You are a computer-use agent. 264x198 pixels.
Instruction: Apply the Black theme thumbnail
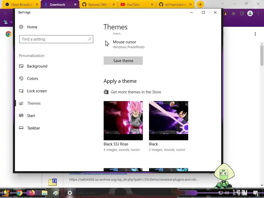click(x=169, y=121)
